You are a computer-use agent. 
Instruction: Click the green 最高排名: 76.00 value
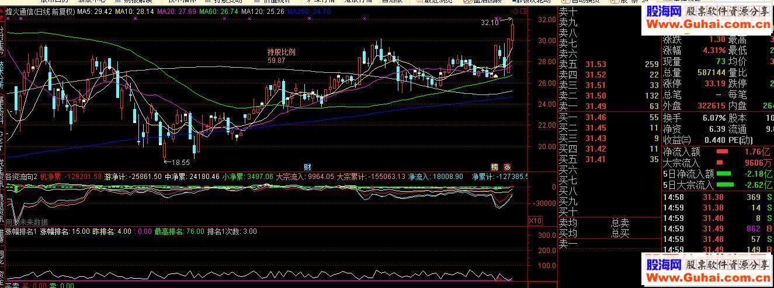point(179,231)
